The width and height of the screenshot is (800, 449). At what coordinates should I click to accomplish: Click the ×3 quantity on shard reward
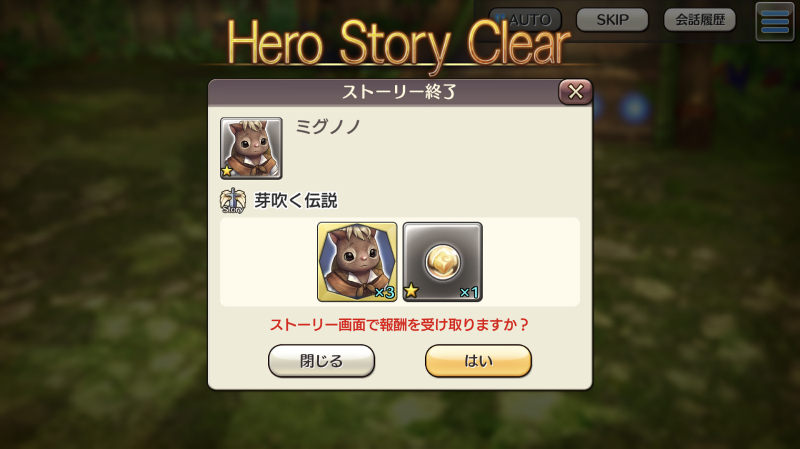point(384,292)
